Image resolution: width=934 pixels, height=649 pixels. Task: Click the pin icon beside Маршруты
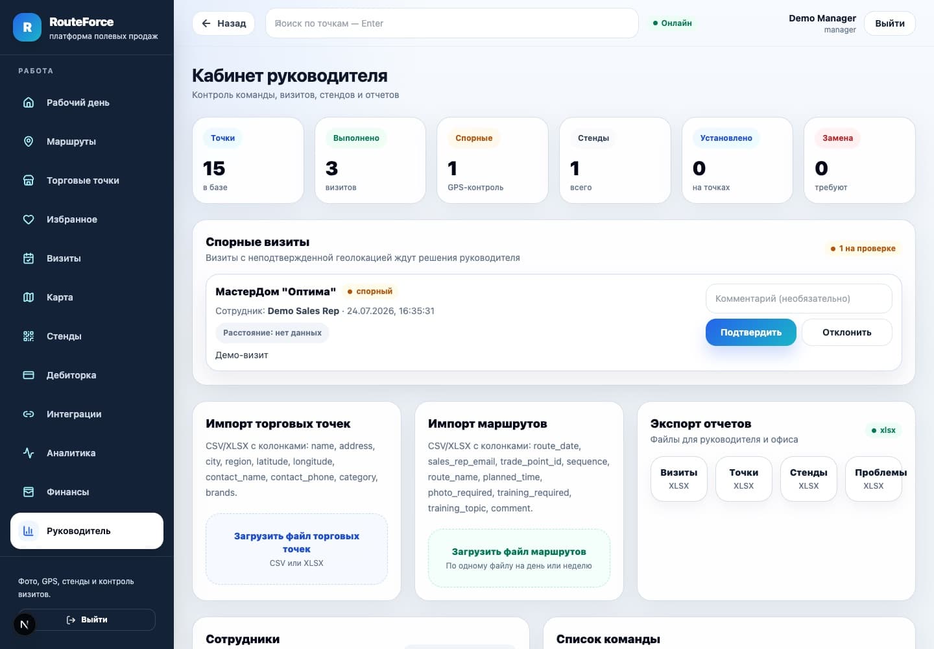29,141
